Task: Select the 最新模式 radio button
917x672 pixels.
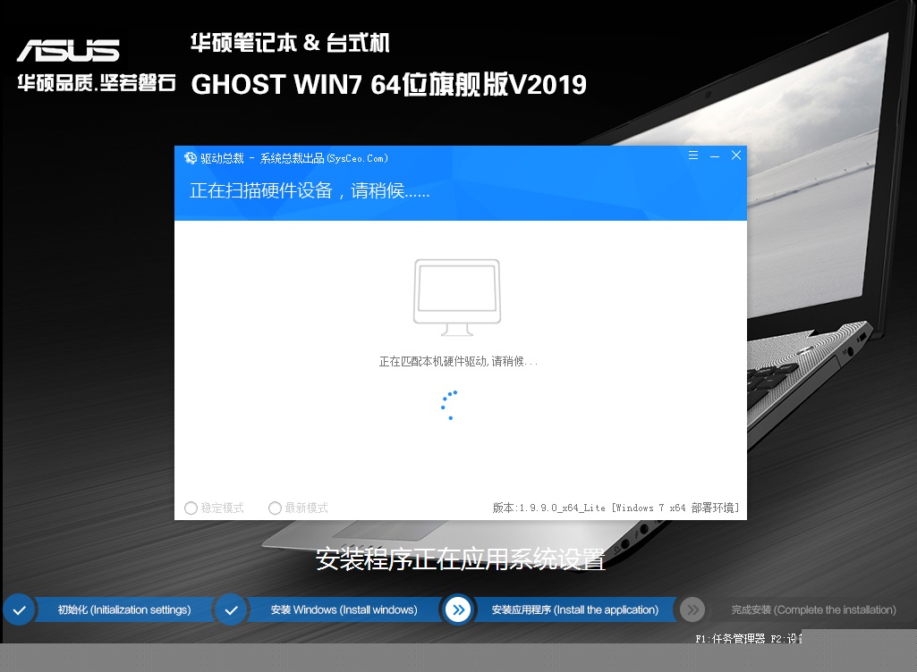Action: 275,508
